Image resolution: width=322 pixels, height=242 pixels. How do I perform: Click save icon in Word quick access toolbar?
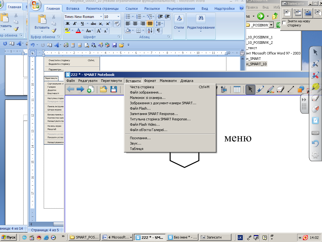[x=114, y=45]
